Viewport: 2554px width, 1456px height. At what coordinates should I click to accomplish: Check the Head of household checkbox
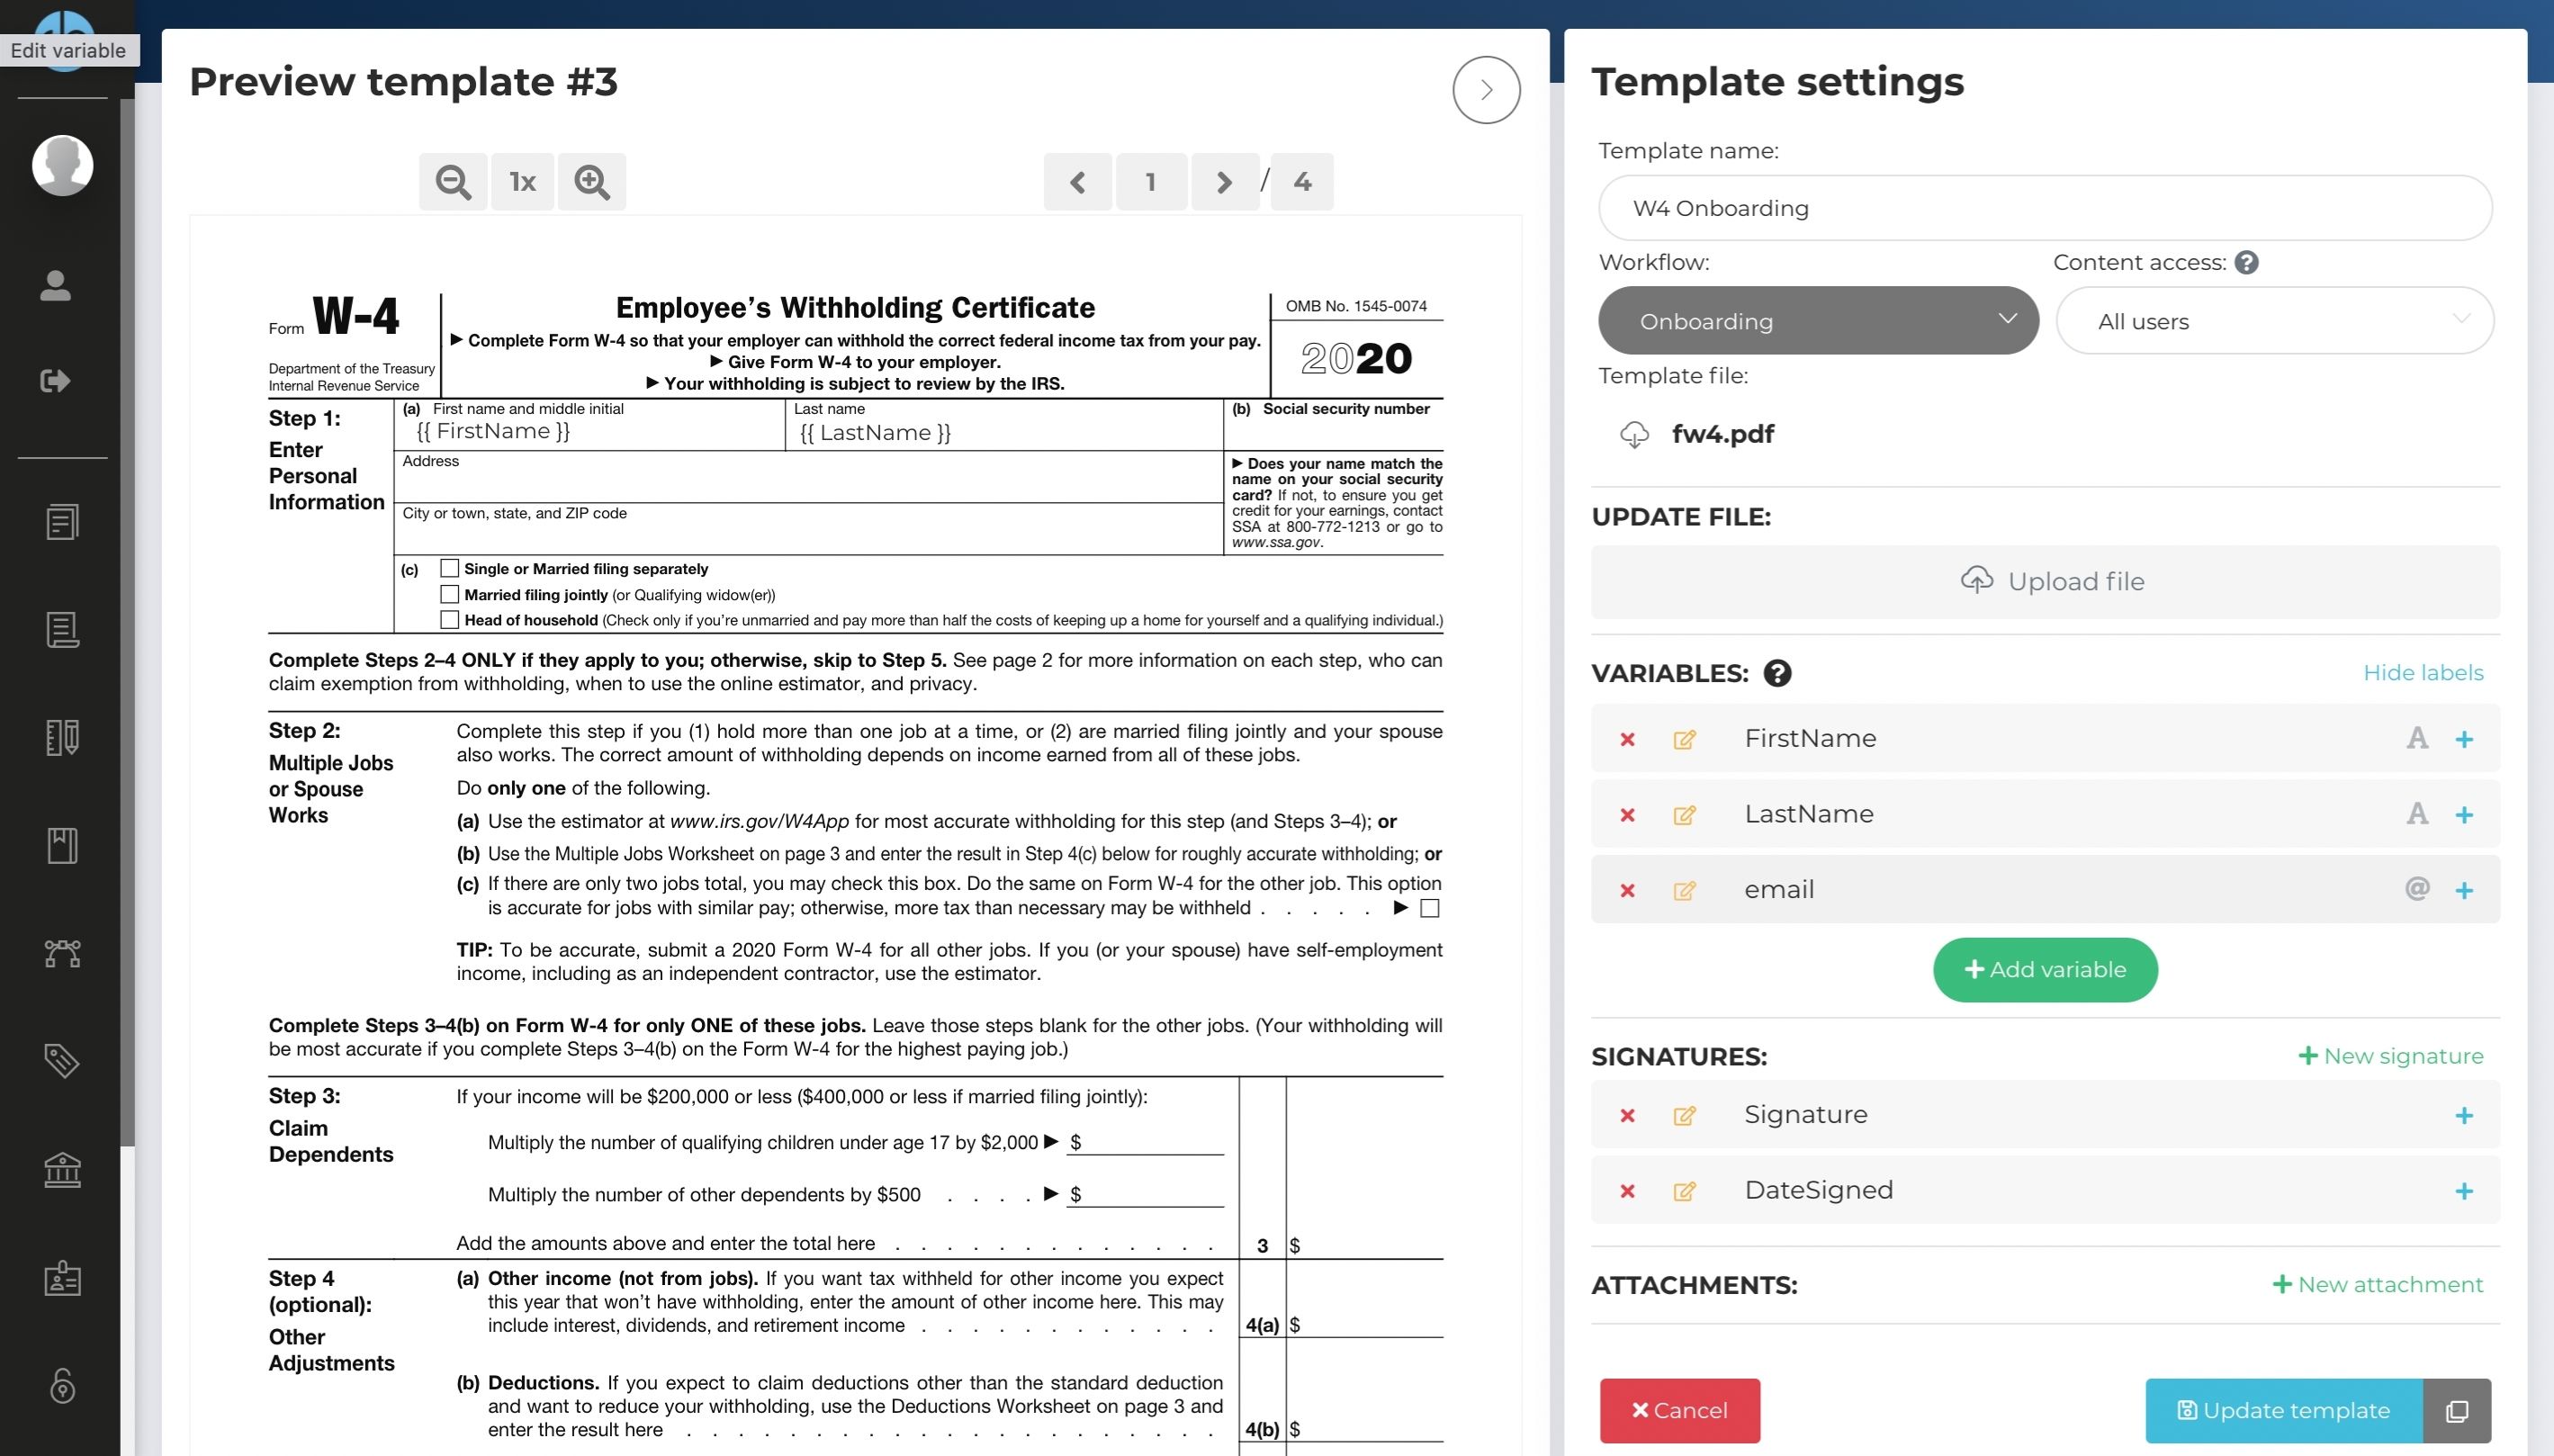click(450, 620)
